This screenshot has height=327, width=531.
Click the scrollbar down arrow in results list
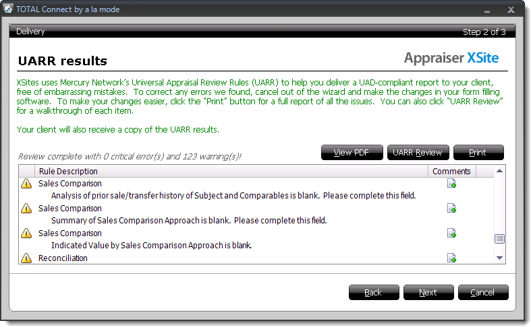tap(499, 258)
